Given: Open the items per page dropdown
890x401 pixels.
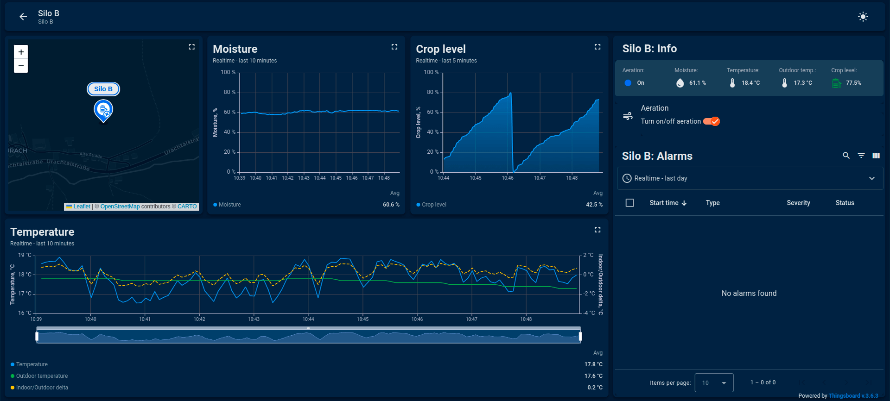Looking at the screenshot, I should [x=714, y=382].
